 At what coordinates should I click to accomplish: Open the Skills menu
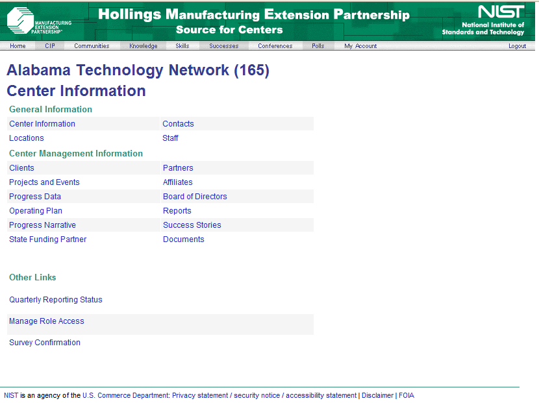pos(182,45)
